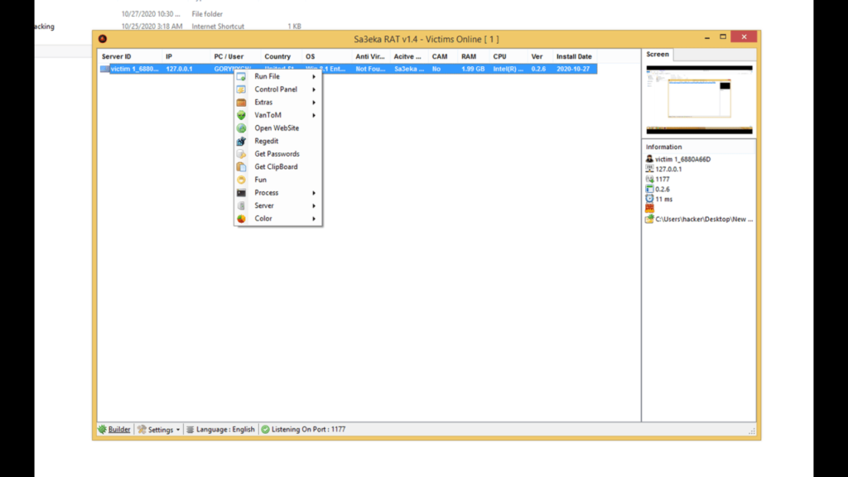The height and width of the screenshot is (477, 848).
Task: Click the Run File menu icon
Action: click(x=241, y=76)
